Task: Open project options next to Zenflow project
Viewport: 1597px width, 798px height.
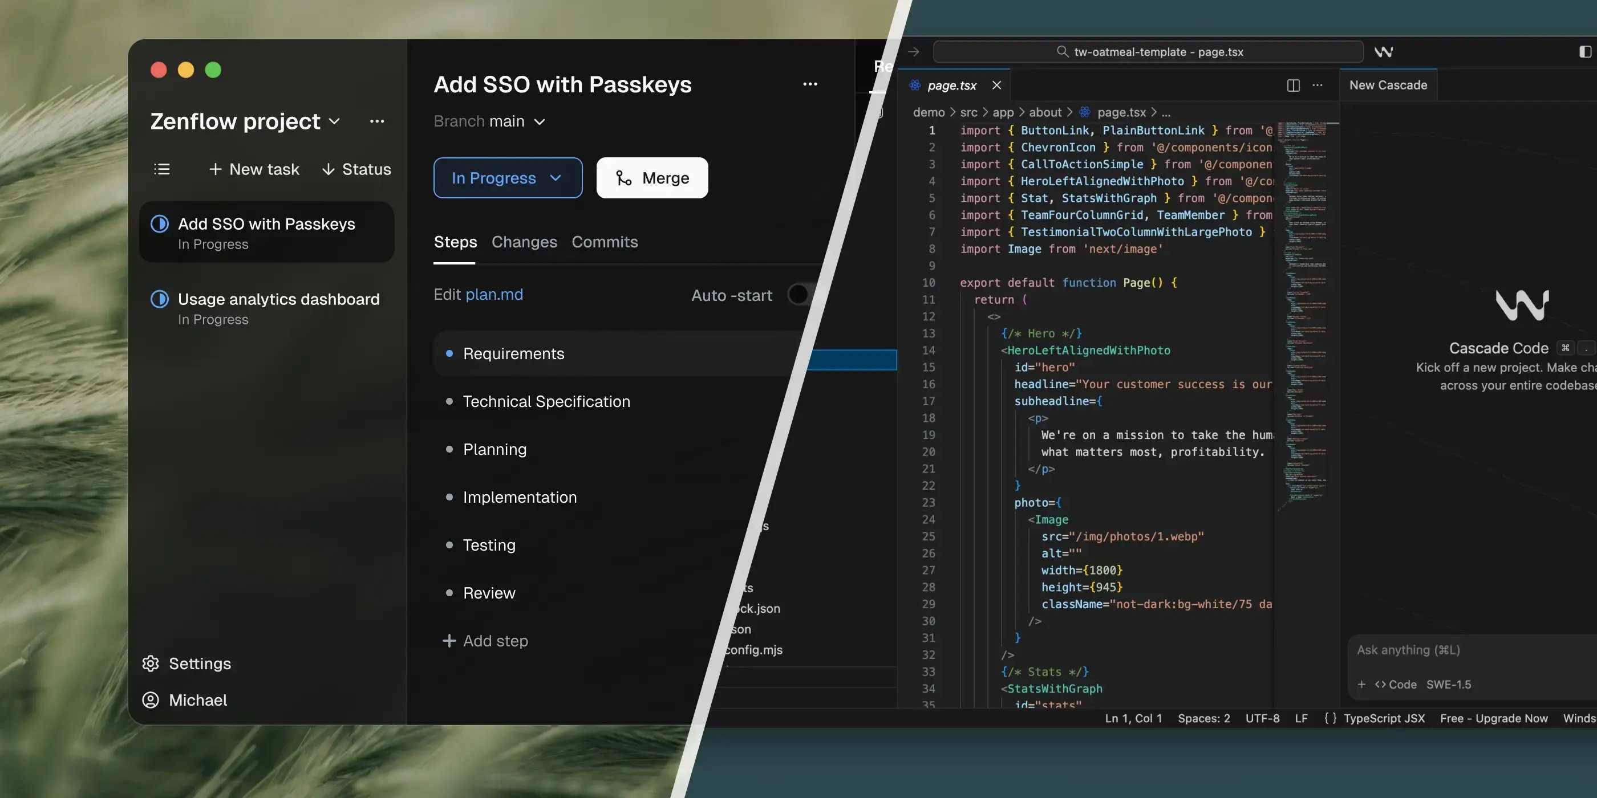Action: tap(377, 121)
